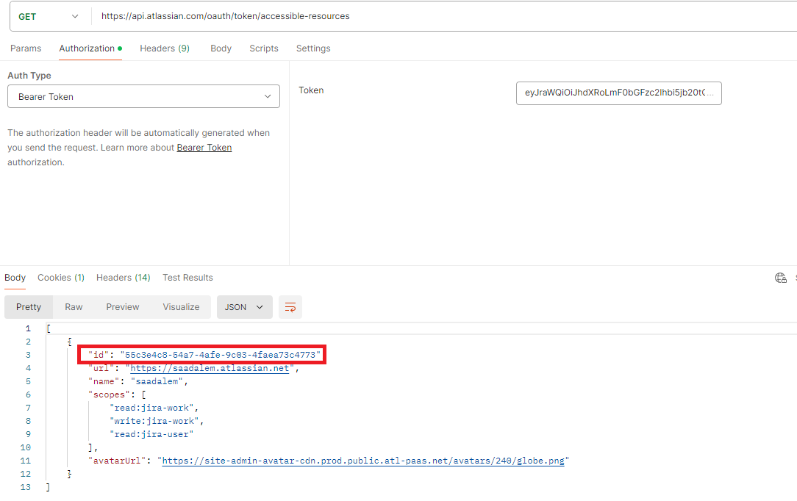Open the Test Results tab
This screenshot has width=797, height=501.
coord(187,278)
